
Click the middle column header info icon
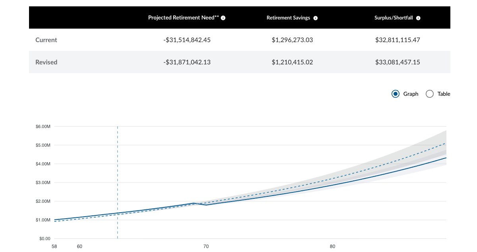(x=315, y=17)
